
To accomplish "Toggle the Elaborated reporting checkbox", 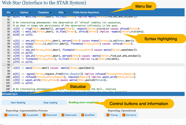I will tap(69, 115).
